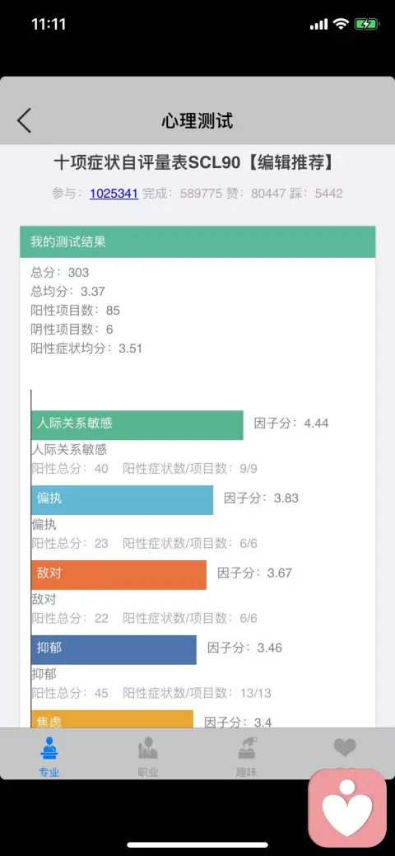Tap the back arrow icon
This screenshot has height=856, width=395.
coord(24,120)
